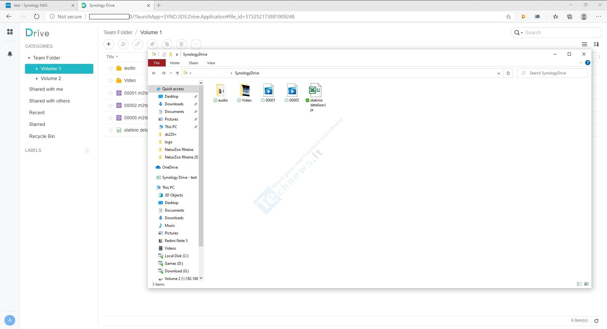Click the Delete trash icon in Drive toolbar

[x=181, y=44]
